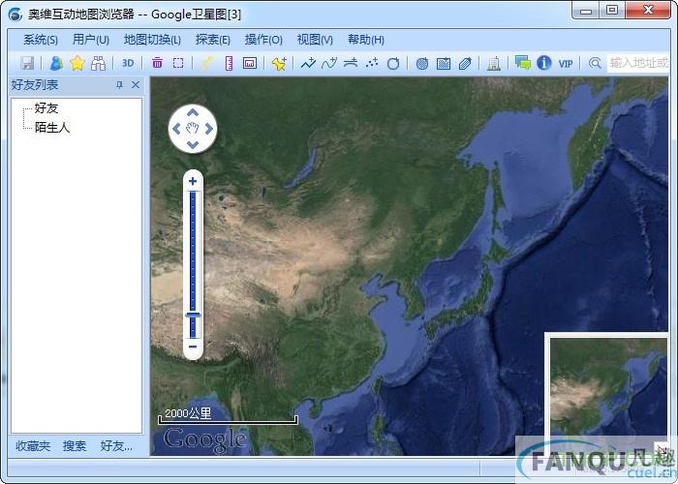Pan the map left with arrow

tap(176, 129)
